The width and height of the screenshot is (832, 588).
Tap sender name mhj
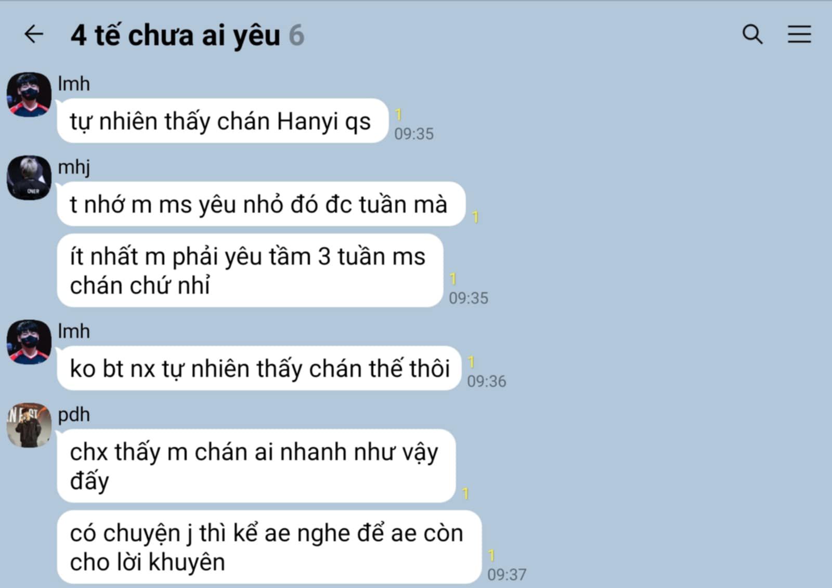point(74,167)
